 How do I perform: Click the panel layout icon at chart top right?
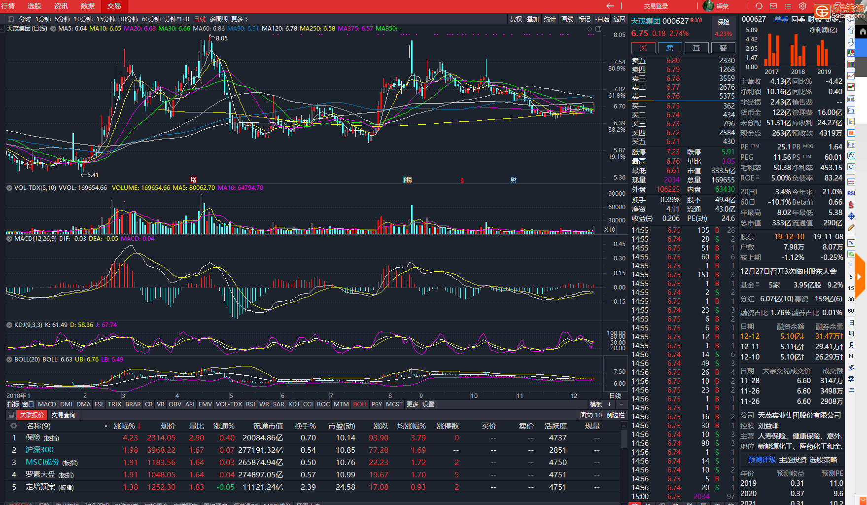(x=598, y=29)
